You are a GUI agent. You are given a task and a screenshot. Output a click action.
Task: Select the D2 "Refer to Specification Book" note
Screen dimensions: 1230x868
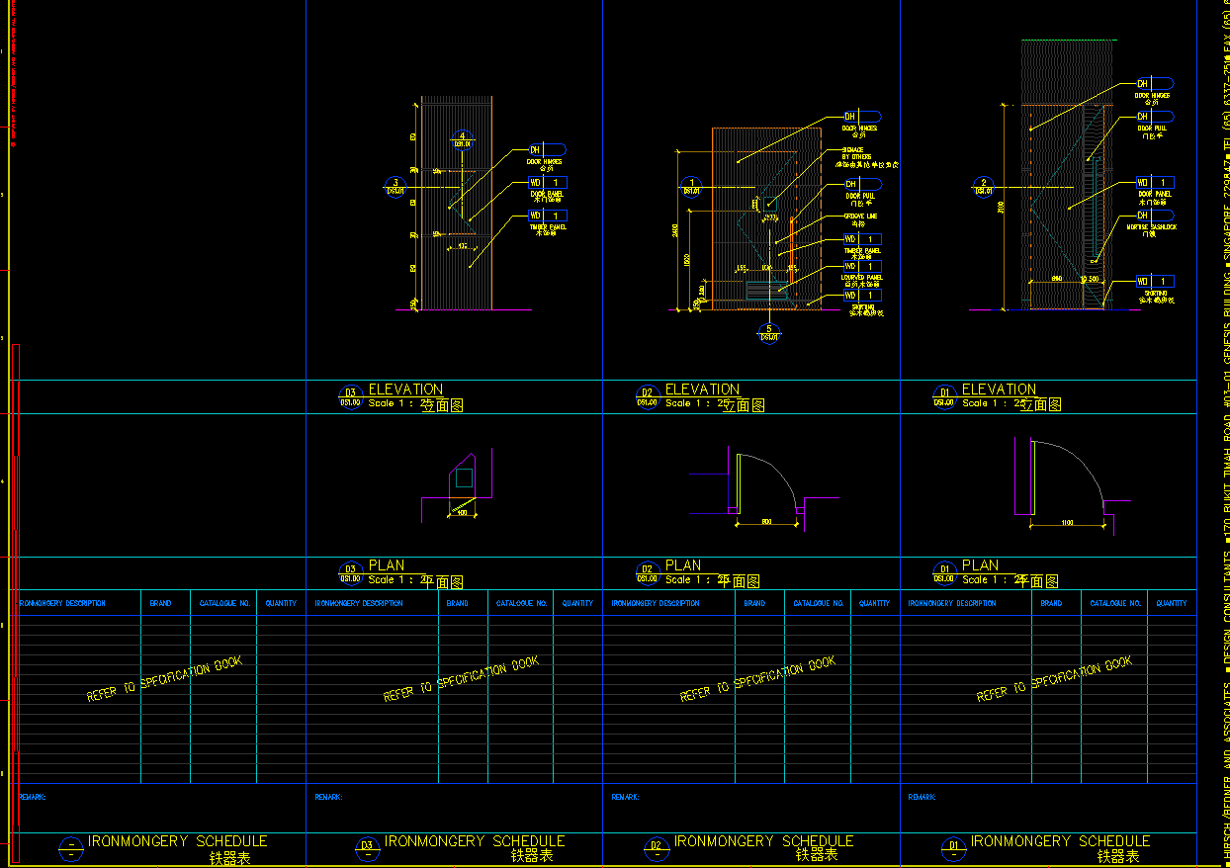pyautogui.click(x=757, y=678)
